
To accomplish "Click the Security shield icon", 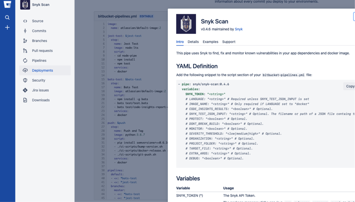I will [25, 80].
